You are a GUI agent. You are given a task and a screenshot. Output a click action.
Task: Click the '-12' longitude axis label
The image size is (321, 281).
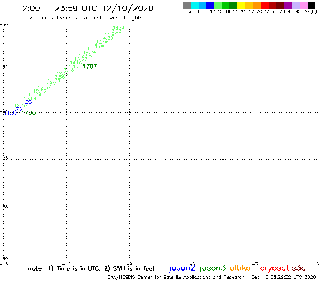click(67, 264)
